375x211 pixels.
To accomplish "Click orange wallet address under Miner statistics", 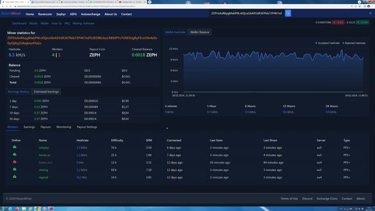I will tap(82, 40).
